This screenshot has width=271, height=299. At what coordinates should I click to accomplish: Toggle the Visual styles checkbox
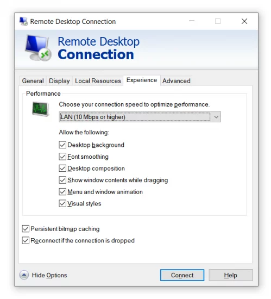coord(62,203)
